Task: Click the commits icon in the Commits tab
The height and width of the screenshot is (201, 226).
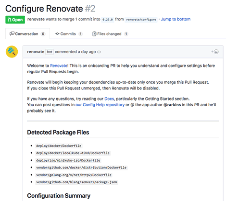Action: 57,33
